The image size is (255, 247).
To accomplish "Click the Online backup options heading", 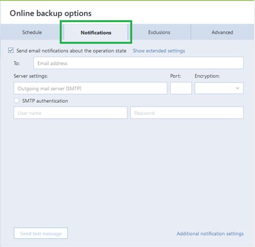I will [x=50, y=13].
